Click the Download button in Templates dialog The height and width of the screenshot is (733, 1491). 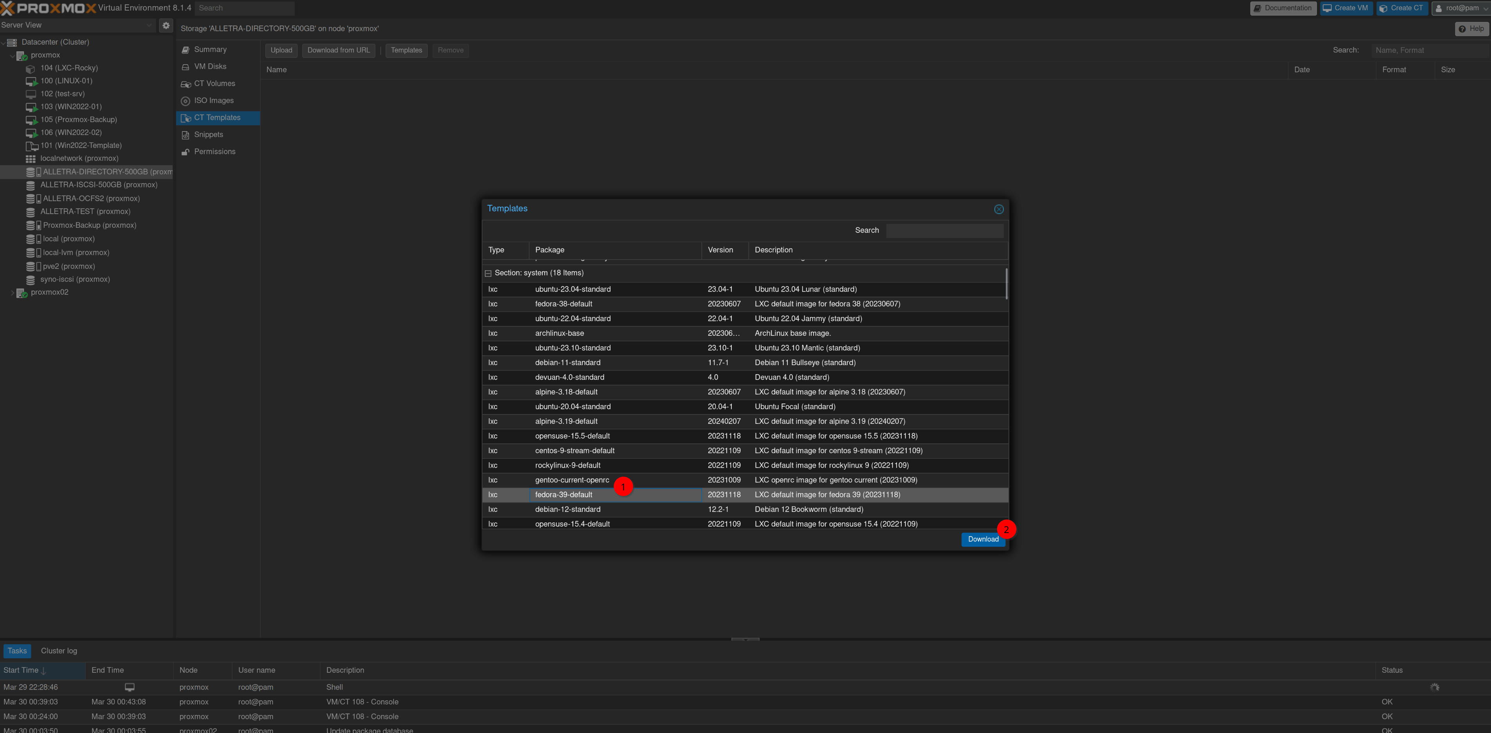(983, 539)
